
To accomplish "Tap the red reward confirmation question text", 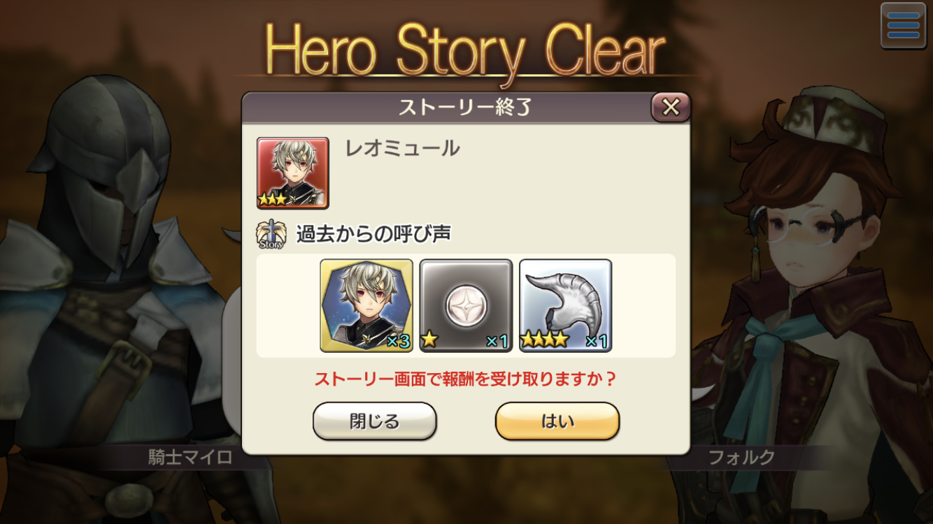I will point(466,379).
